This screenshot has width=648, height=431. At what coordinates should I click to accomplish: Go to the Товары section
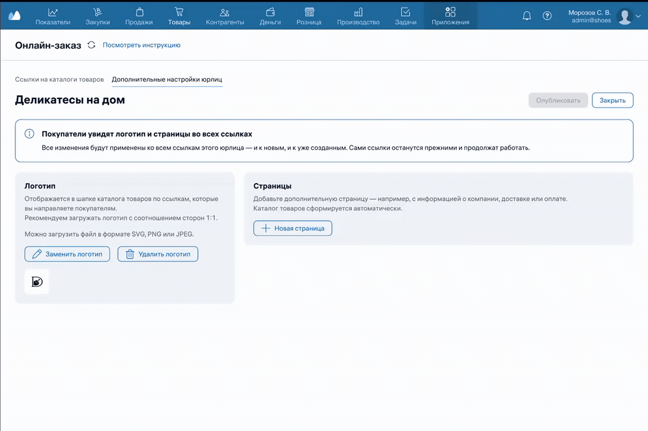179,16
